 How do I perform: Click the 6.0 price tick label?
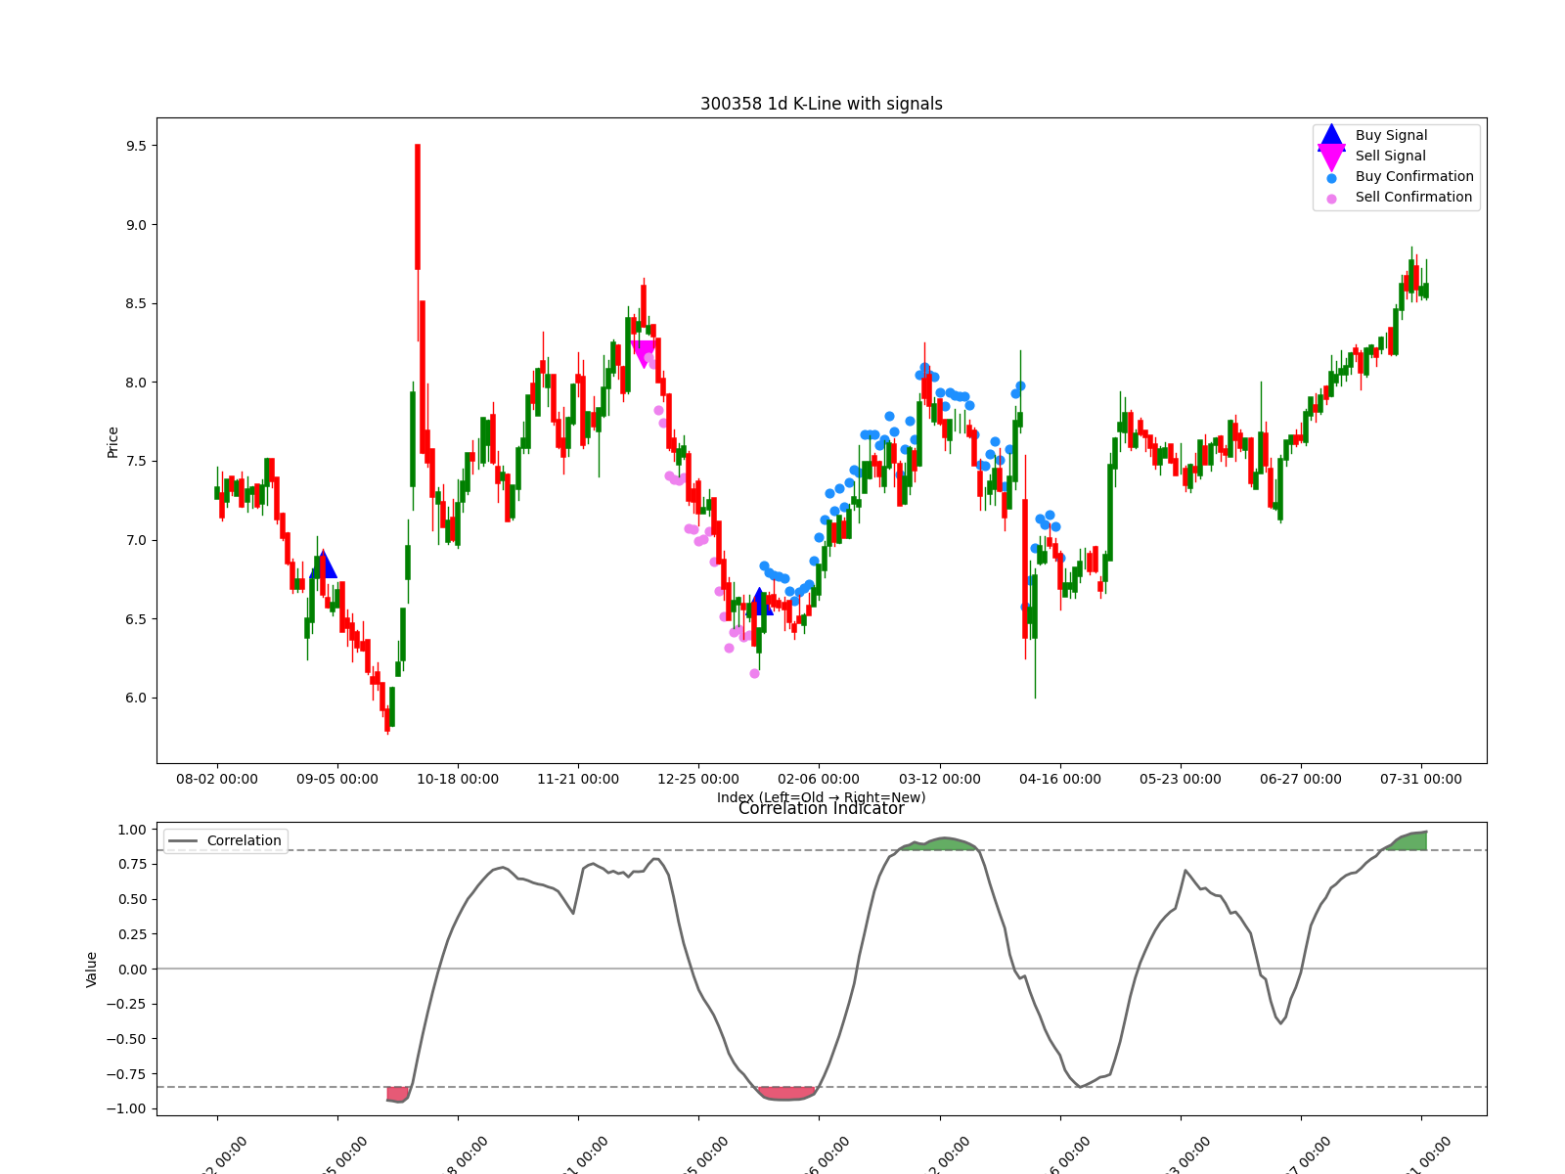click(136, 699)
